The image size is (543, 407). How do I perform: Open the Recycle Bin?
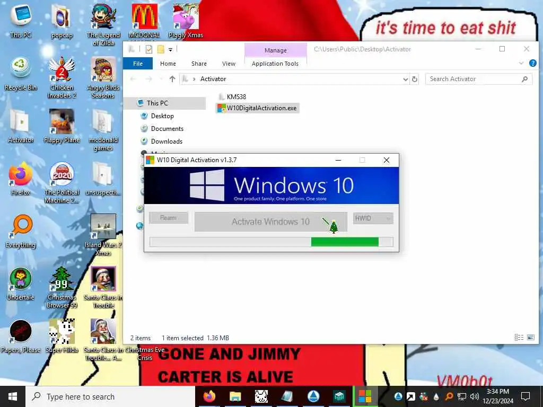pyautogui.click(x=21, y=73)
